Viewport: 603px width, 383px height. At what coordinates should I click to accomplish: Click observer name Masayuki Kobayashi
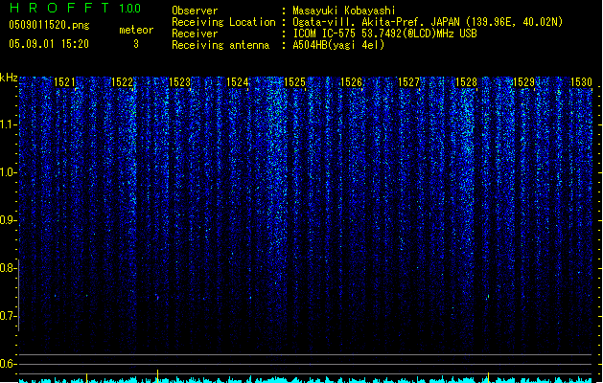coord(344,11)
